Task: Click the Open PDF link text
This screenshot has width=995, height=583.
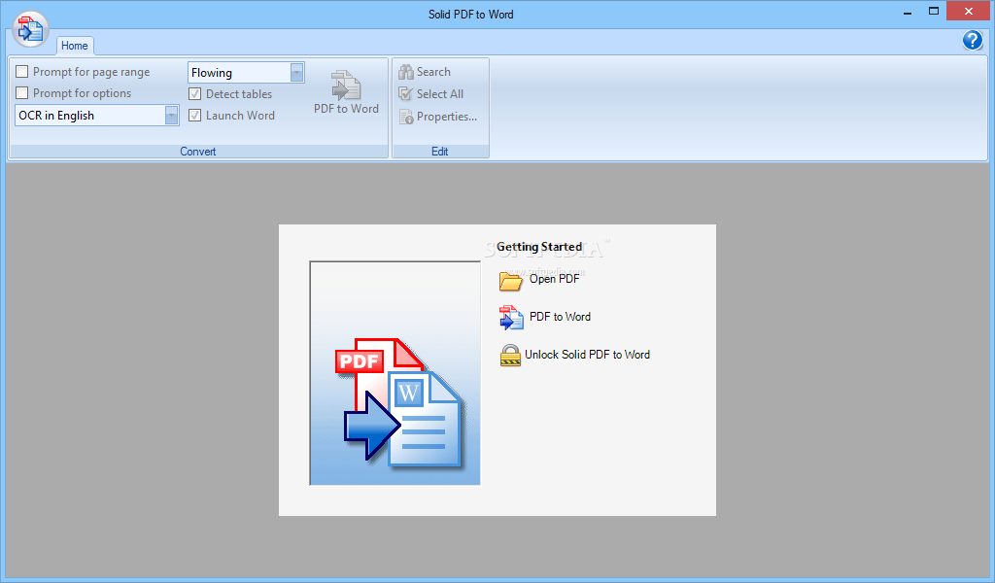Action: click(x=554, y=279)
